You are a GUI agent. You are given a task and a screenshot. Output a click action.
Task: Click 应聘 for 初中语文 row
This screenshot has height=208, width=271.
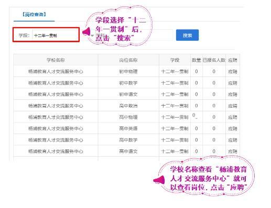(233, 95)
